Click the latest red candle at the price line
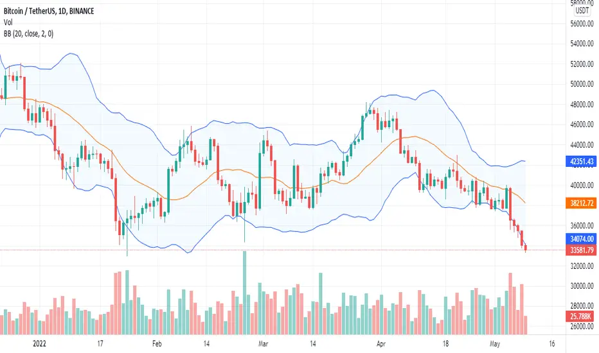Image resolution: width=599 pixels, height=353 pixels. 526,248
